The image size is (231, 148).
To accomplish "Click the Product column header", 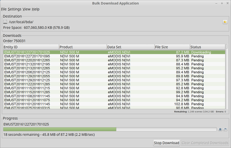I will (x=82, y=47).
